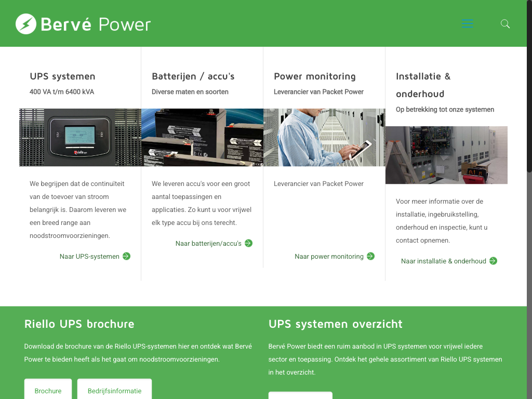This screenshot has width=532, height=399.
Task: Click arrow icon beside Naar power monitoring
Action: [x=370, y=256]
